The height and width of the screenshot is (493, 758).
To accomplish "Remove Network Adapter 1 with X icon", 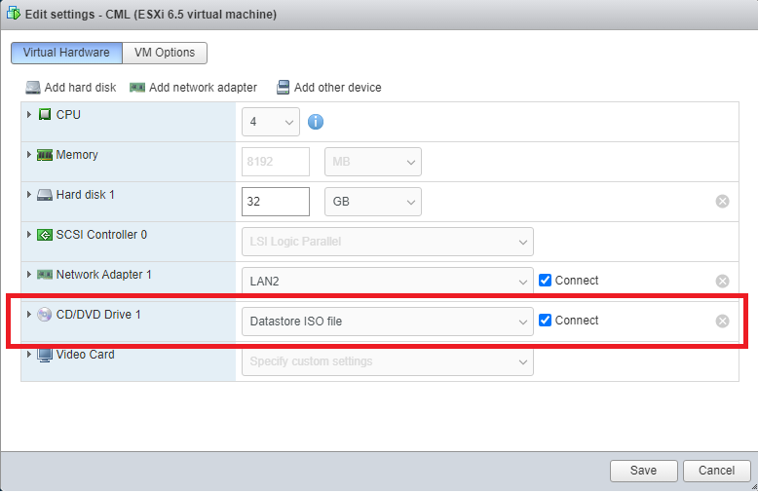I will [x=722, y=282].
